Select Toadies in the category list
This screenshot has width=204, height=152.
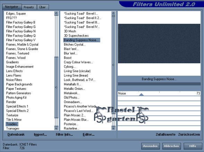coord(12,124)
